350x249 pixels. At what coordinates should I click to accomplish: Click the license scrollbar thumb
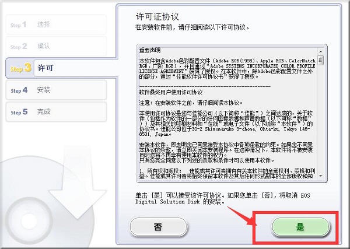click(321, 61)
